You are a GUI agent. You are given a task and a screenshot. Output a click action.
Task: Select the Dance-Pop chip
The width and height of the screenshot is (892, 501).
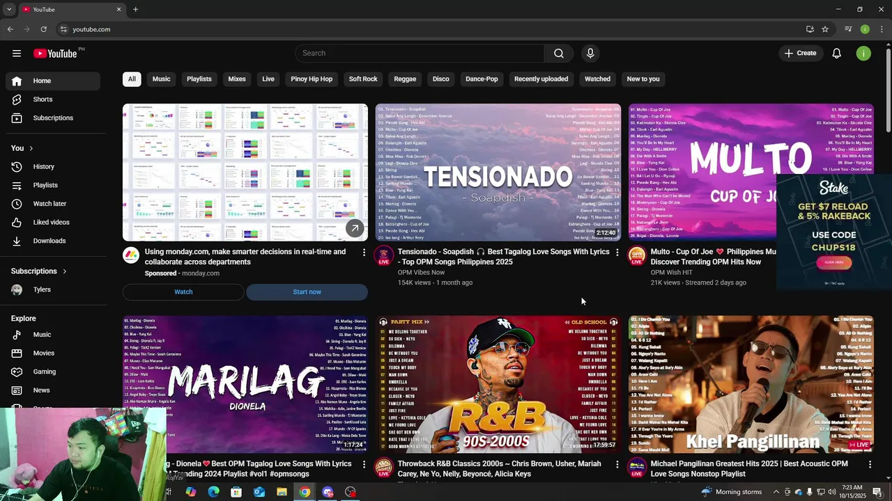click(482, 79)
